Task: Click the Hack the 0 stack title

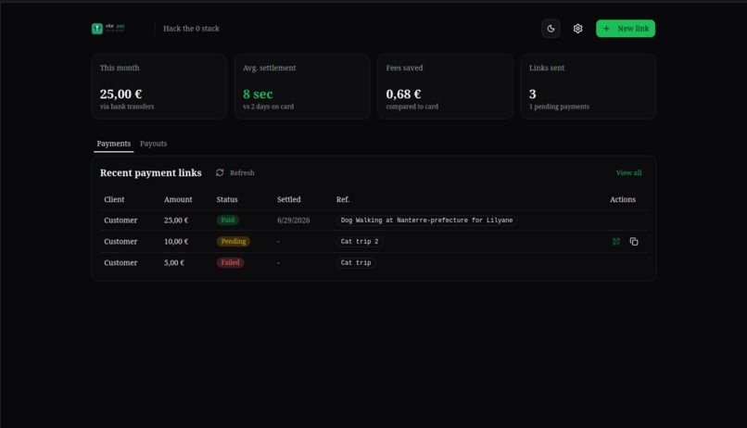Action: point(191,29)
